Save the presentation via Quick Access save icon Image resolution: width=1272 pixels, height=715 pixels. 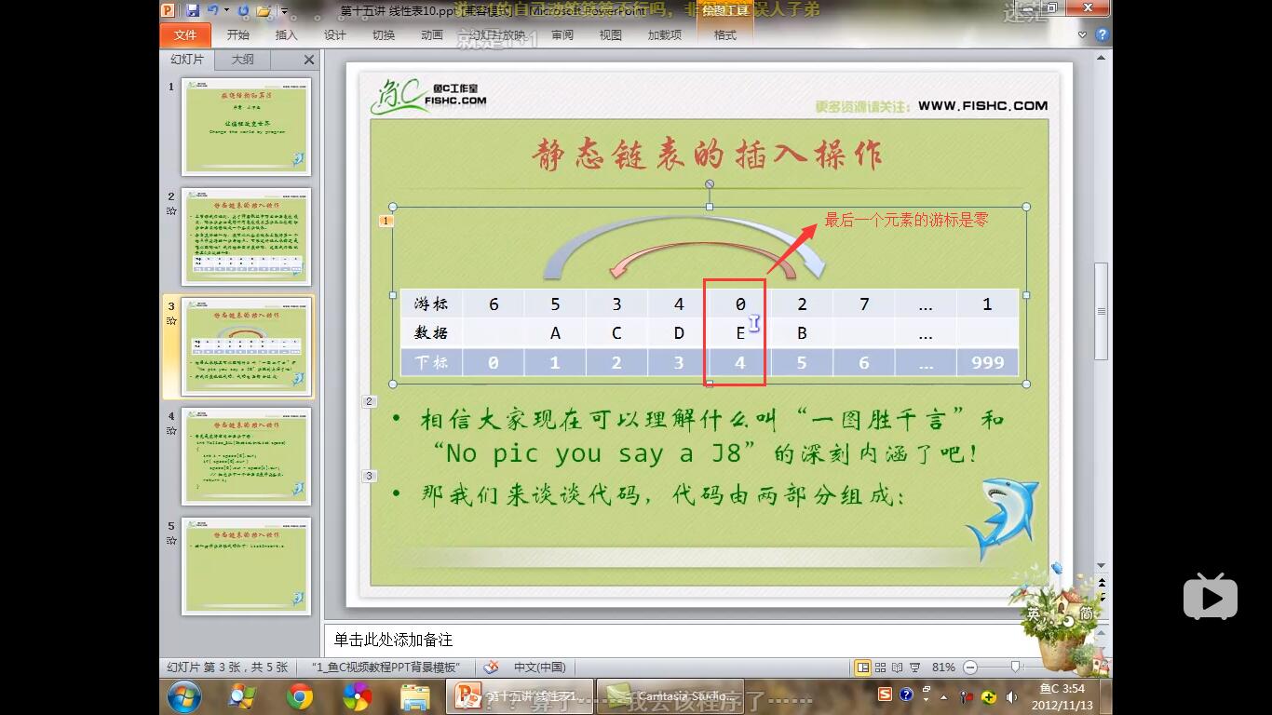pyautogui.click(x=193, y=10)
